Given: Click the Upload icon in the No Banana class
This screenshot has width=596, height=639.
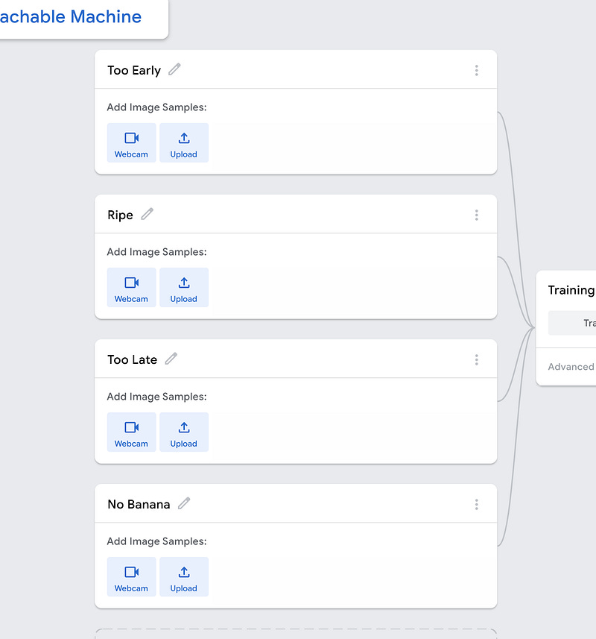Looking at the screenshot, I should pyautogui.click(x=183, y=576).
